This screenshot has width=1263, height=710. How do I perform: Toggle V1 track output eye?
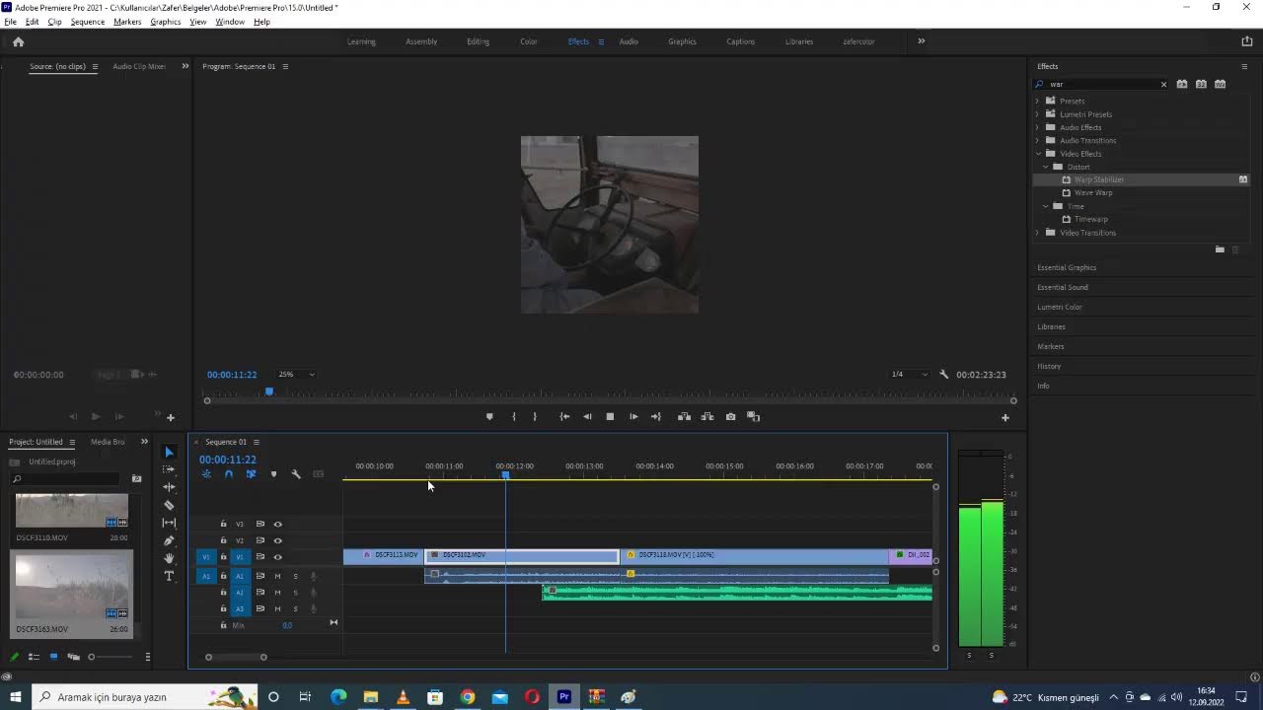278,557
